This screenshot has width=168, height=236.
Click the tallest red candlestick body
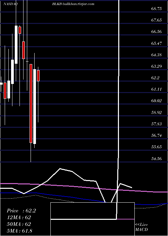click(31, 104)
